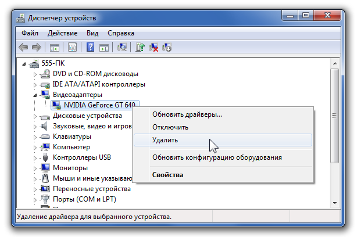The image size is (361, 237).
Task: Open the Действие menu
Action: (62, 33)
